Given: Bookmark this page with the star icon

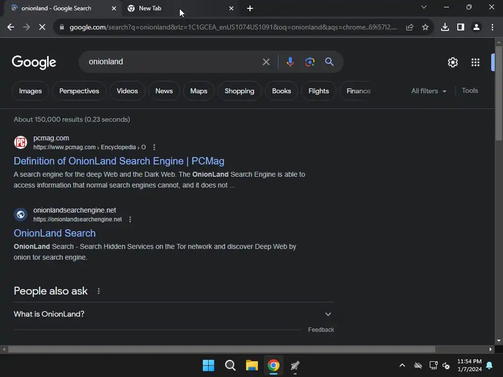Looking at the screenshot, I should [425, 27].
